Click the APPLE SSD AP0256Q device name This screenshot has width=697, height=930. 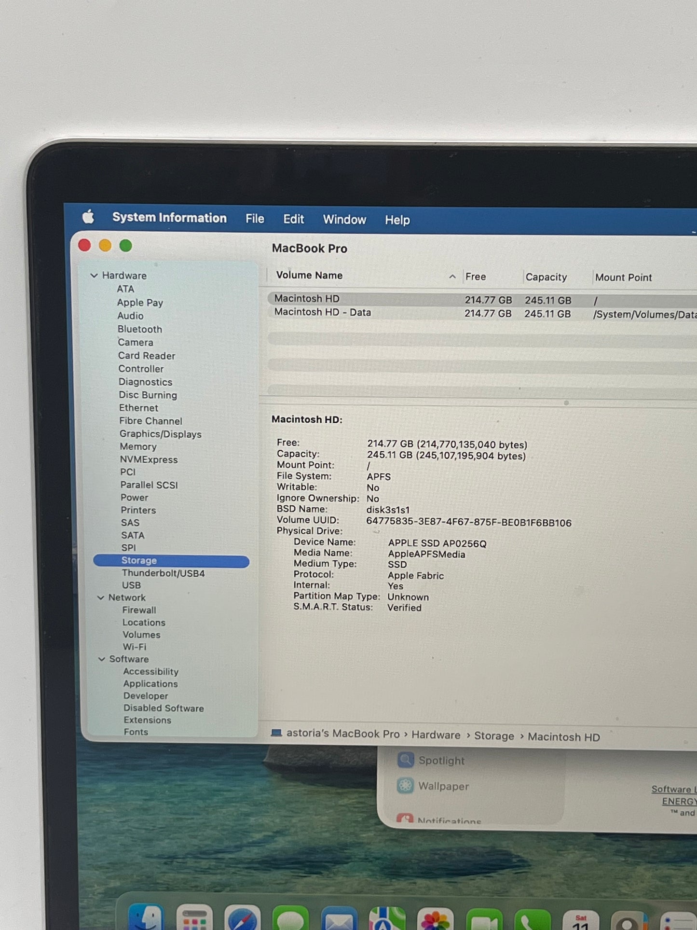coord(437,543)
